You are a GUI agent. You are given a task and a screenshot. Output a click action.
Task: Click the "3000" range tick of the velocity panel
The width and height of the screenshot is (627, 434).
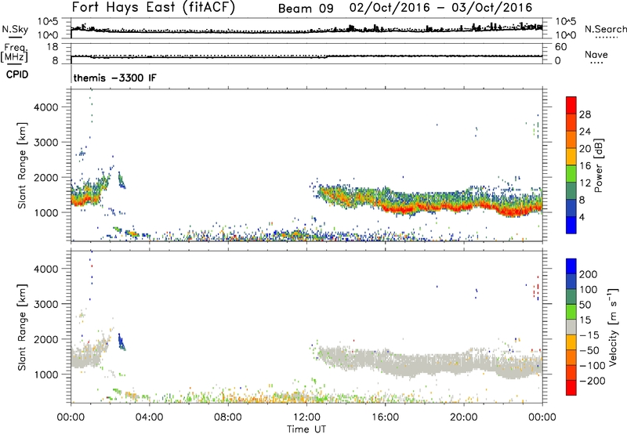pyautogui.click(x=45, y=304)
